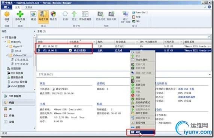Open the 可用内存 column filter dropdown
Image resolution: width=214 pixels, height=138 pixels.
[181, 42]
